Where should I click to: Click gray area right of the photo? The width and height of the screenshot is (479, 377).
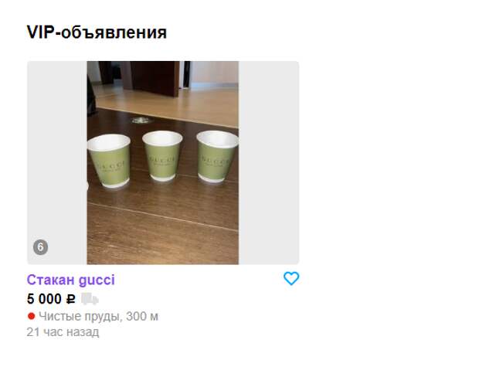[269, 162]
